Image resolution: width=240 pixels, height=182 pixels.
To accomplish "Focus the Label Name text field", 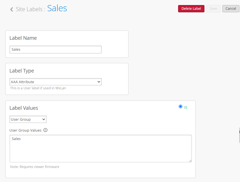I will pyautogui.click(x=55, y=50).
